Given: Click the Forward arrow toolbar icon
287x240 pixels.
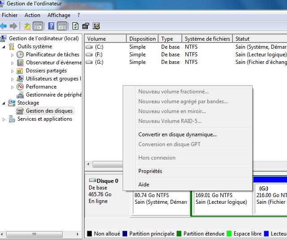Looking at the screenshot, I should (x=13, y=26).
